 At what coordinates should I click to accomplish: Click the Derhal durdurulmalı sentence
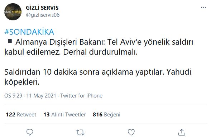[100, 52]
